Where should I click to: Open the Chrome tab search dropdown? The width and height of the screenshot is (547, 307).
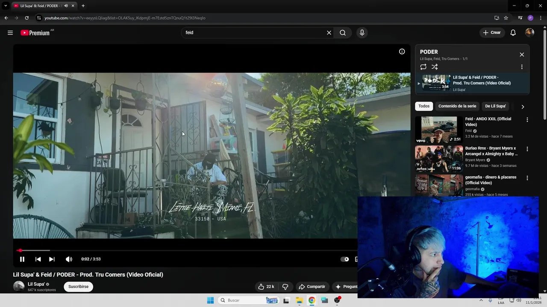click(6, 6)
